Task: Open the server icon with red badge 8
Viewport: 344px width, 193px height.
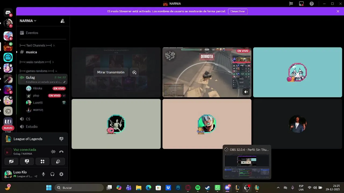Action: click(8, 36)
